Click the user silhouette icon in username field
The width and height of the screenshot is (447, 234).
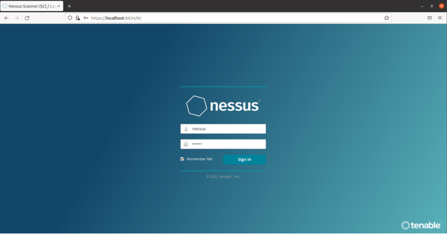coord(186,129)
